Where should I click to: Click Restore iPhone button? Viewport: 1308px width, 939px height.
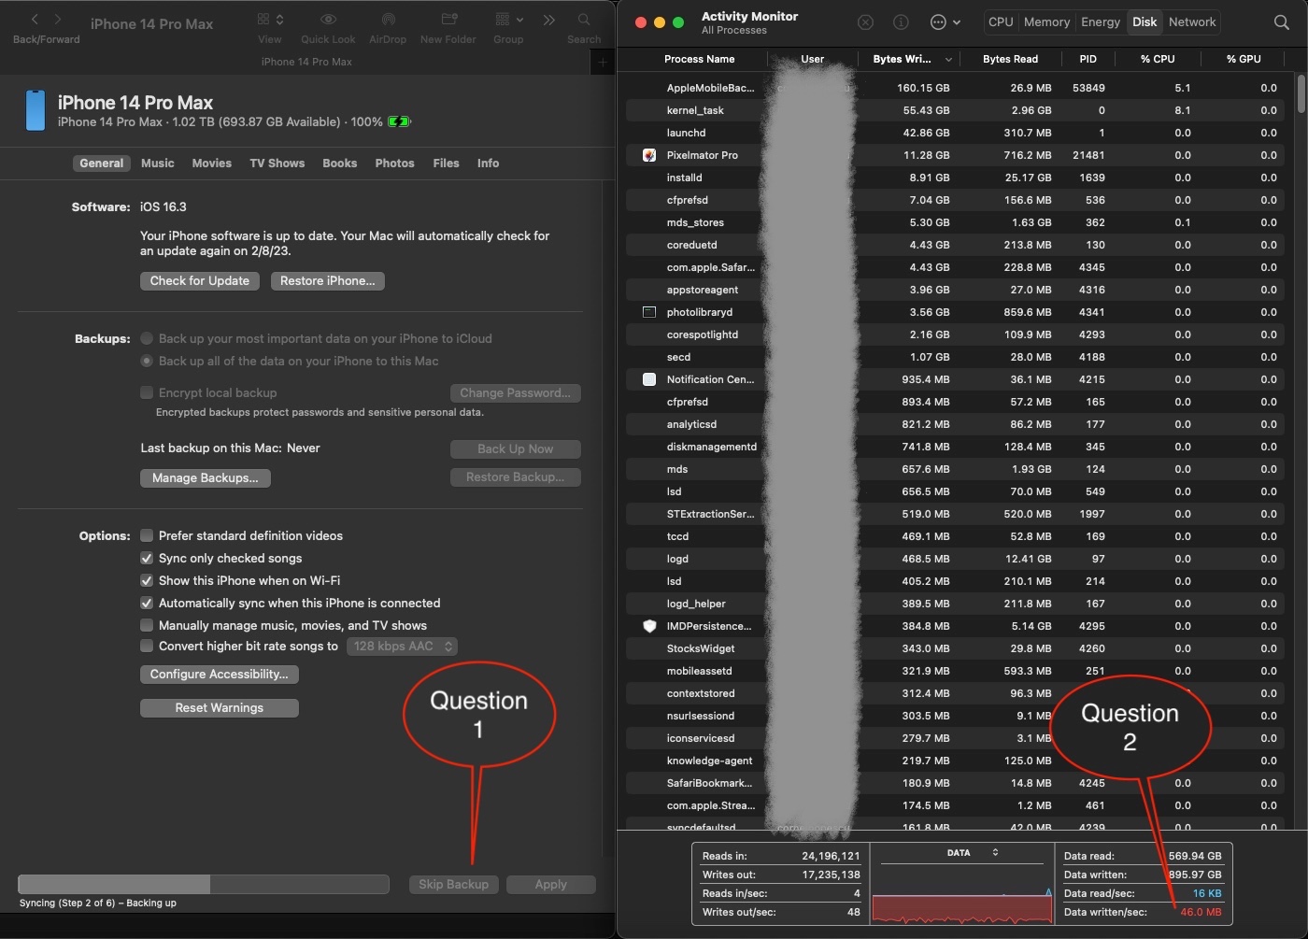pyautogui.click(x=328, y=281)
